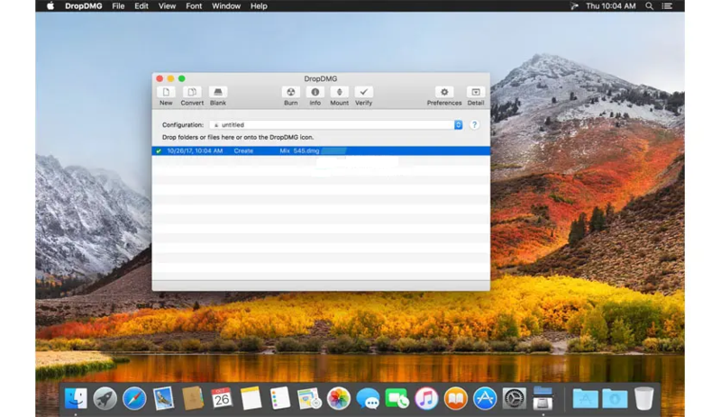
Task: Click the DropDMG status icon in menu bar
Action: tap(574, 6)
